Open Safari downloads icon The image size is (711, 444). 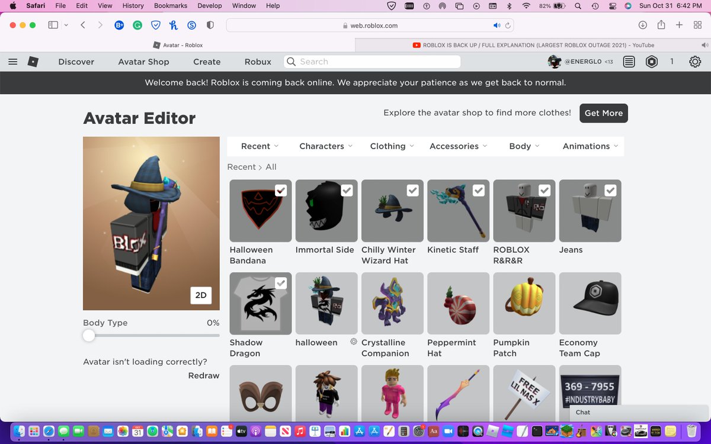click(642, 25)
